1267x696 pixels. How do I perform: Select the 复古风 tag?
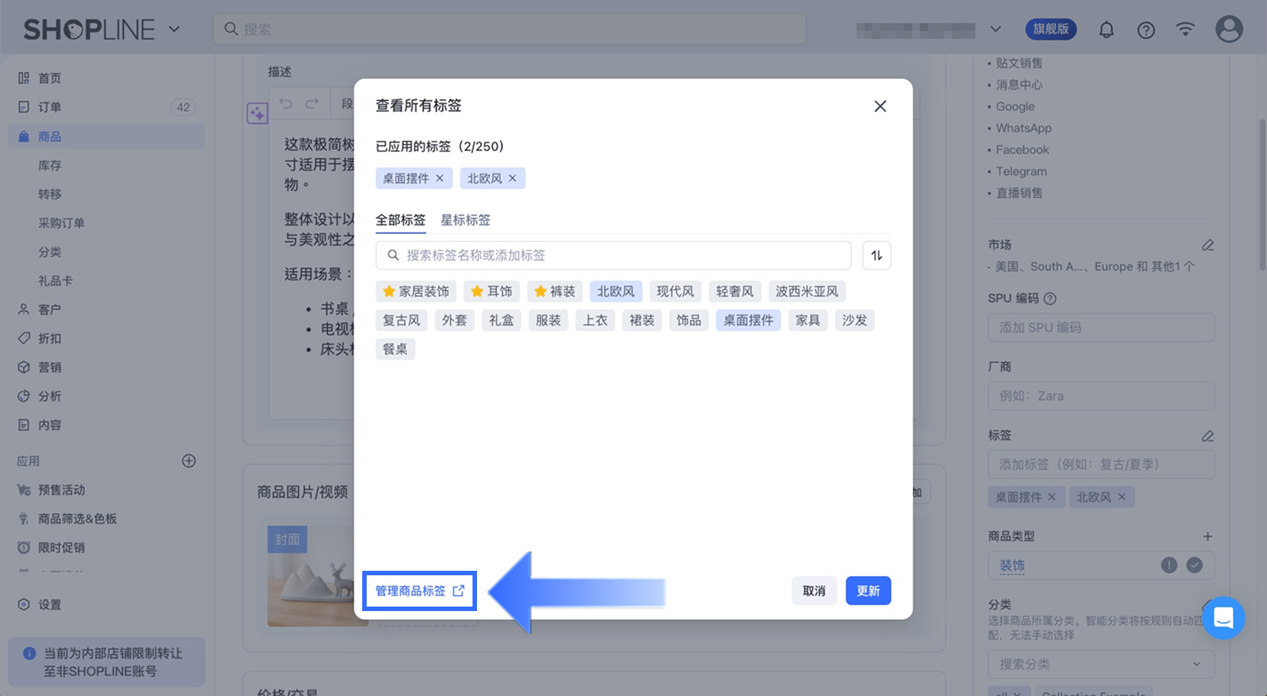[x=401, y=320]
